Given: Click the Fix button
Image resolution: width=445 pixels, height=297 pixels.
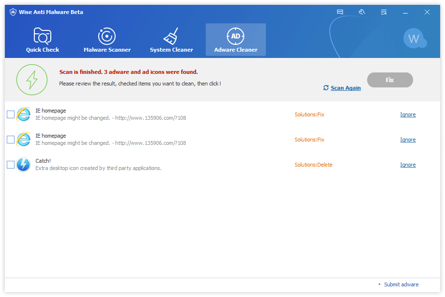Looking at the screenshot, I should click(390, 80).
